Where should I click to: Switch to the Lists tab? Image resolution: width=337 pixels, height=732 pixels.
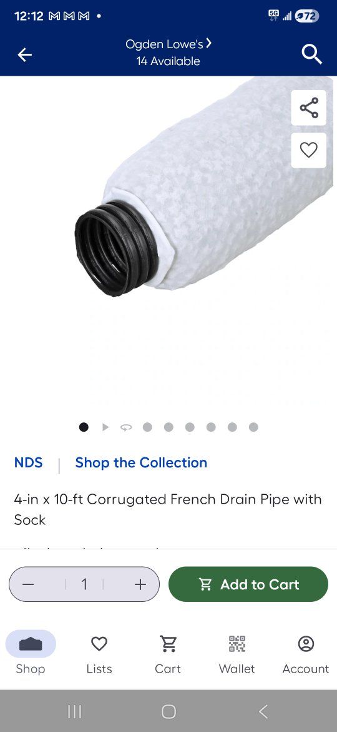coord(99,654)
